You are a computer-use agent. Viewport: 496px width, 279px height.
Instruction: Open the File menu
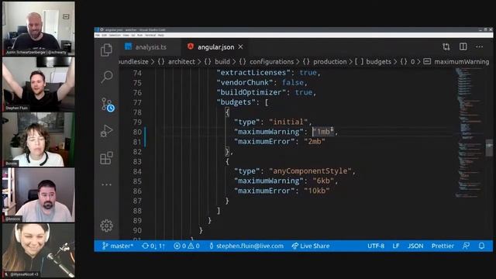[x=98, y=35]
